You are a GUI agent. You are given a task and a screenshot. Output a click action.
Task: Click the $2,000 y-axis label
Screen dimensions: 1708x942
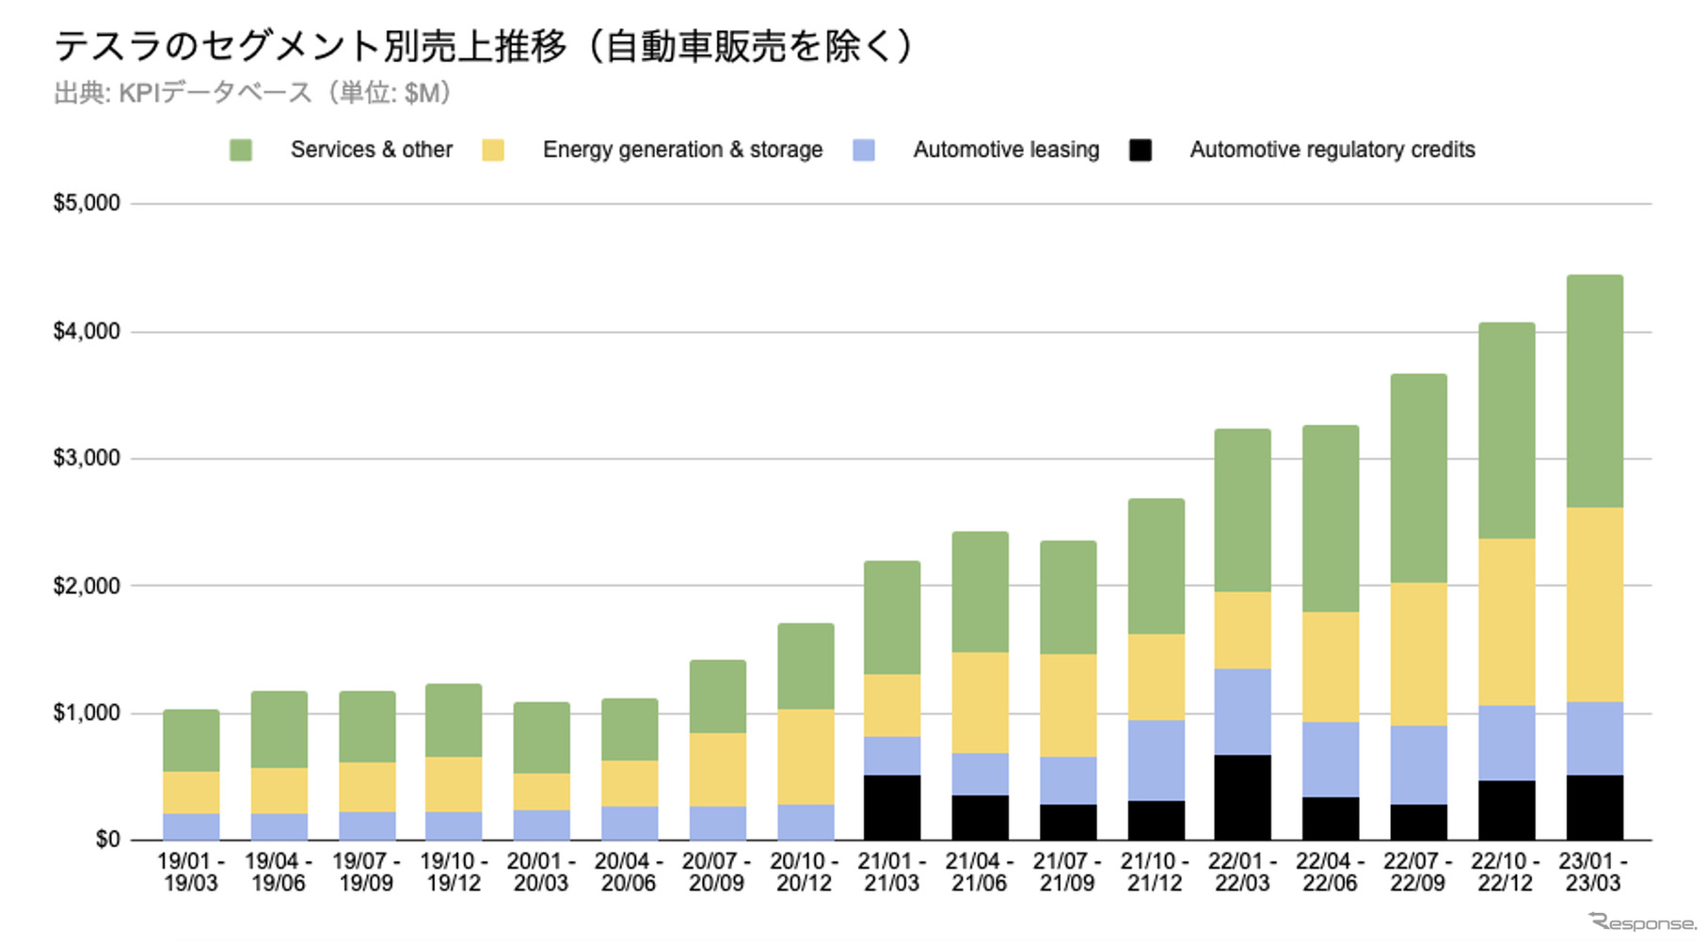pos(87,586)
